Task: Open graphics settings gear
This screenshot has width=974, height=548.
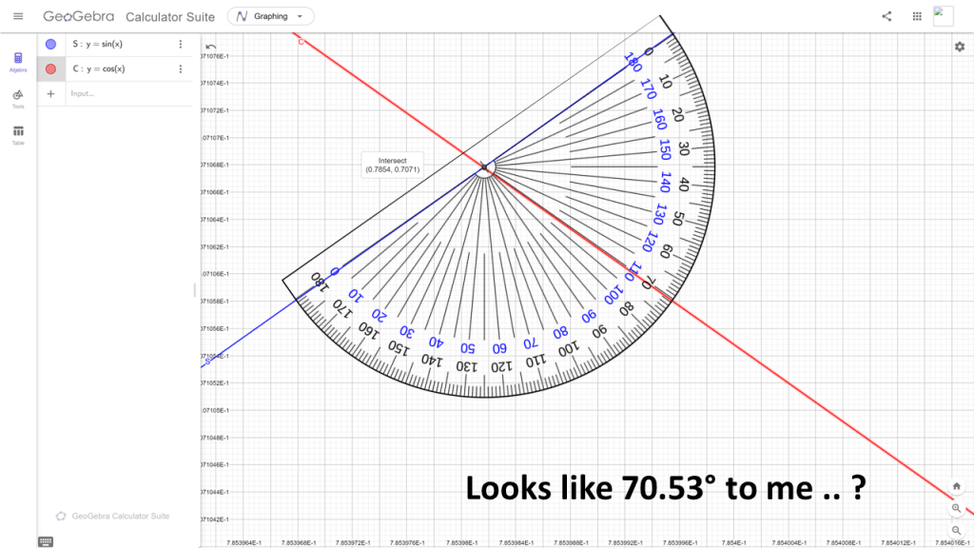Action: (959, 47)
